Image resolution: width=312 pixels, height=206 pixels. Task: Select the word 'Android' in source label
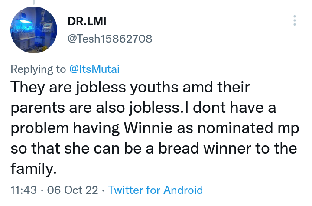(x=183, y=190)
